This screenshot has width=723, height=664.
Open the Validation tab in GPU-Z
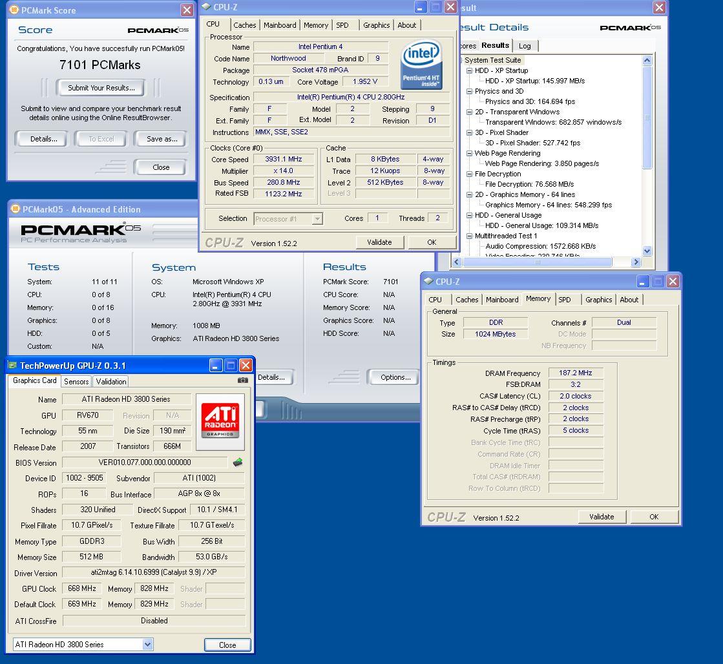110,381
